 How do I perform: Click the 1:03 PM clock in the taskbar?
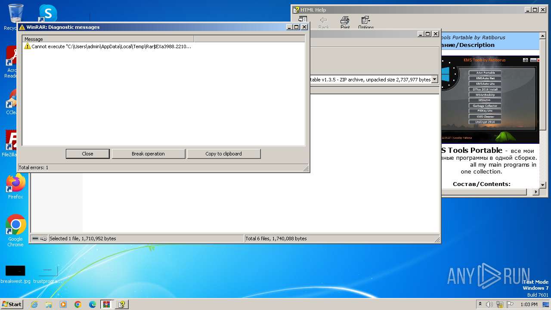tap(529, 304)
